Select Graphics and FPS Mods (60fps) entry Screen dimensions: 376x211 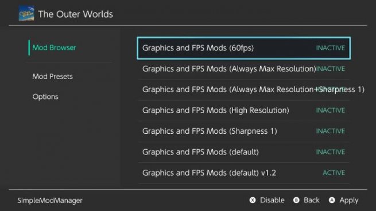click(x=243, y=48)
